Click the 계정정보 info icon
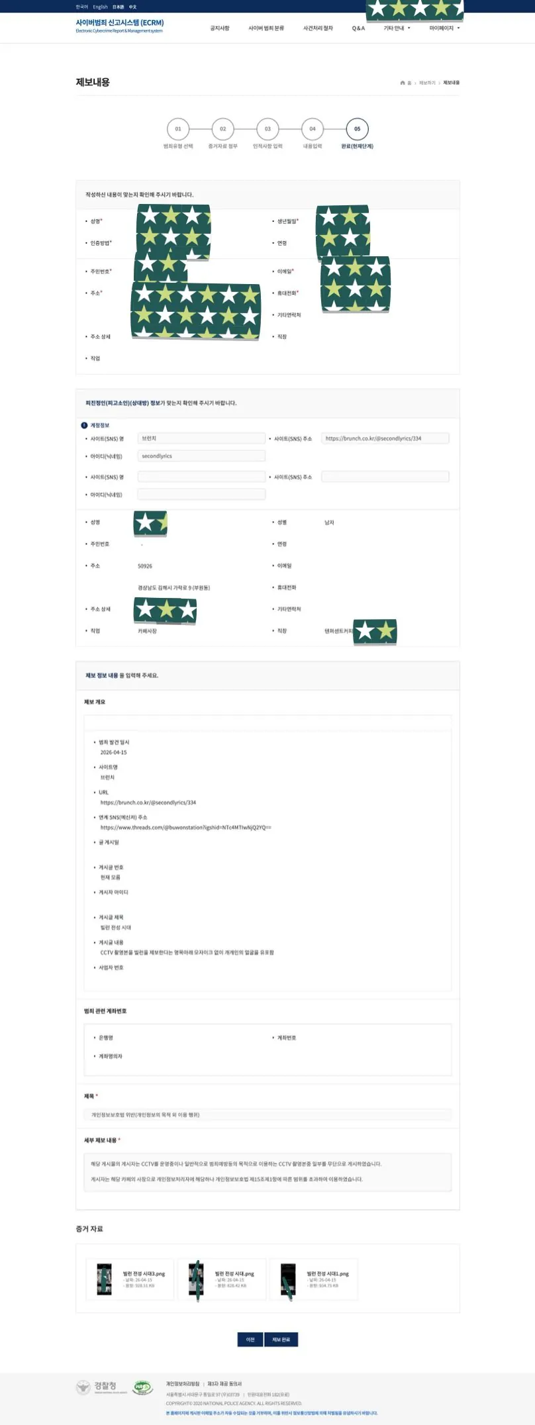Viewport: 535px width, 1425px height. 84,425
